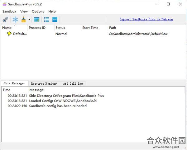187x150 pixels.
Task: Select Sandboxie config has been reloaded message
Action: click(x=58, y=106)
